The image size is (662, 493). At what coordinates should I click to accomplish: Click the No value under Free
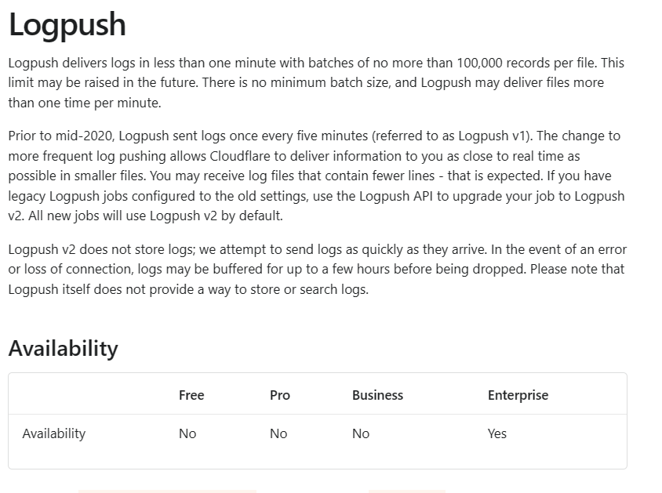pos(187,433)
